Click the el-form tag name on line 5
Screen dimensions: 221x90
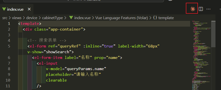click(38, 46)
